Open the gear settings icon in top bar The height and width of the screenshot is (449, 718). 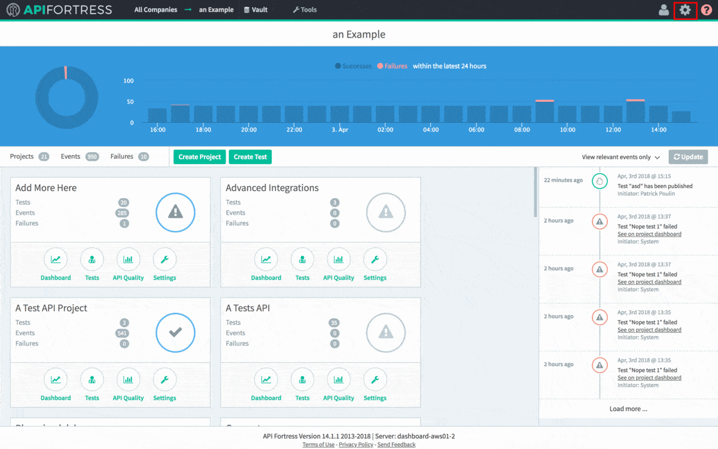pos(685,10)
